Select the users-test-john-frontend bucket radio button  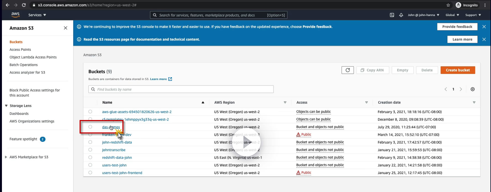90,172
